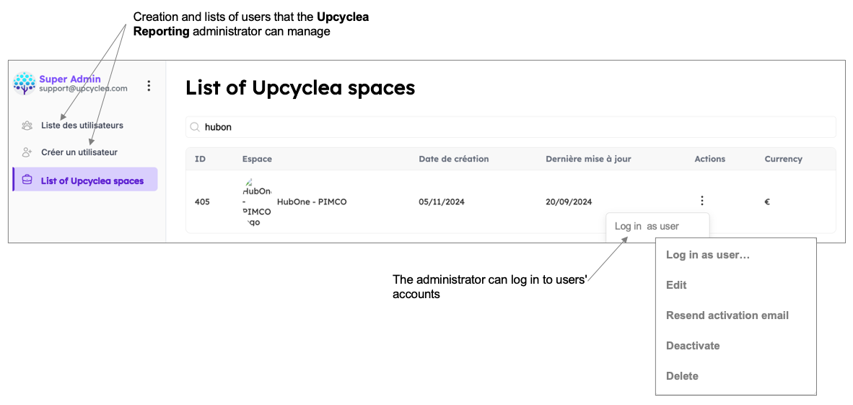Click the creation date 05/11/2024
This screenshot has width=853, height=405.
click(x=441, y=202)
